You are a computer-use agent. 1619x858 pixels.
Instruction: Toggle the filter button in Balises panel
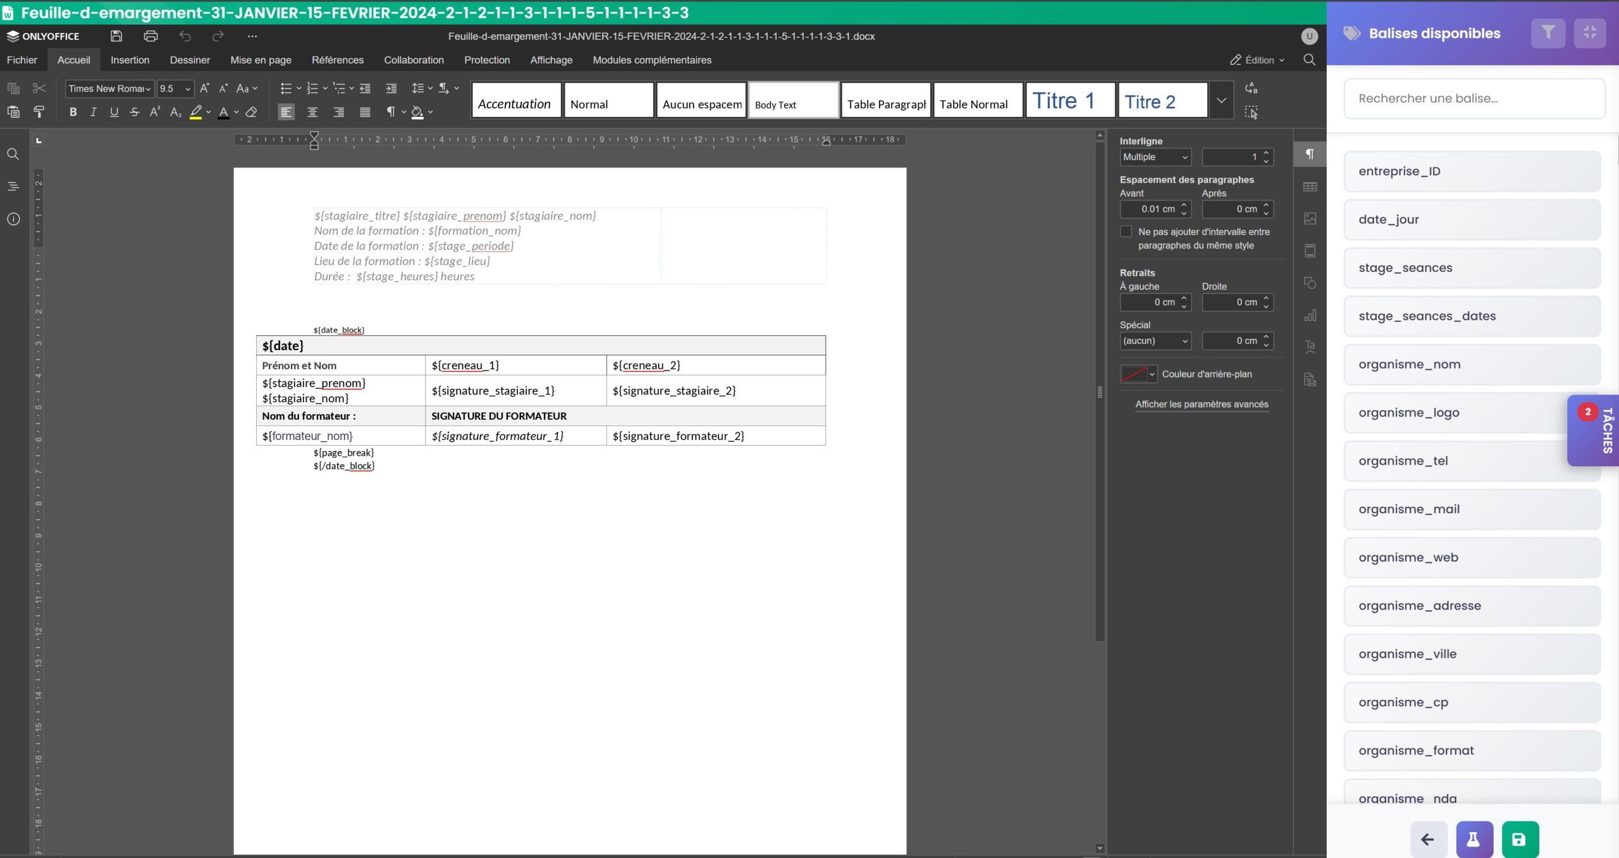pyautogui.click(x=1548, y=33)
